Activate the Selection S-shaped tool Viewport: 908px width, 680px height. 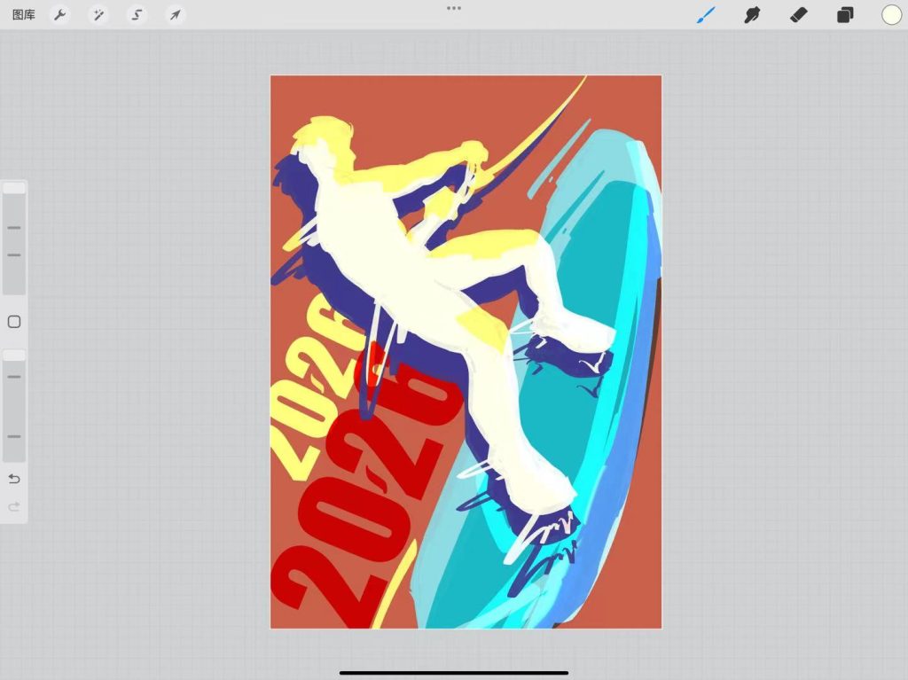point(137,15)
